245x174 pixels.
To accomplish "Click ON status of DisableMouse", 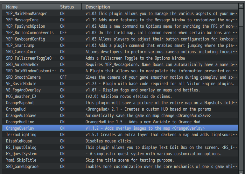I will (x=62, y=141).
